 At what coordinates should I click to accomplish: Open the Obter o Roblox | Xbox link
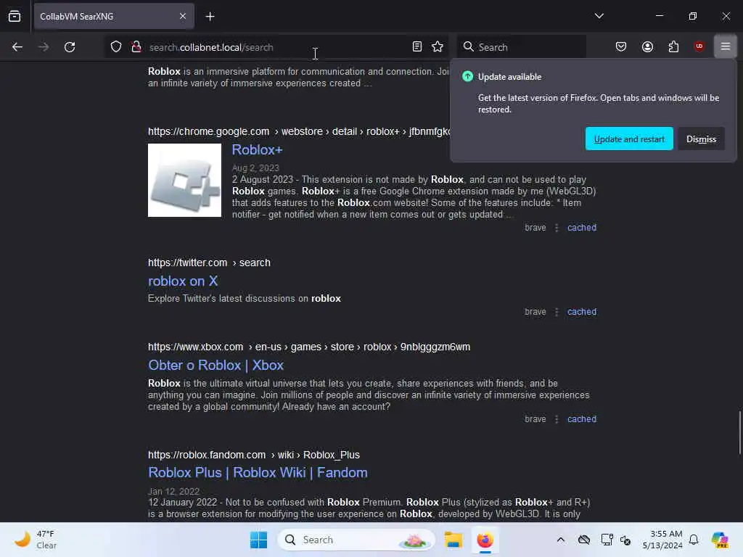(215, 366)
